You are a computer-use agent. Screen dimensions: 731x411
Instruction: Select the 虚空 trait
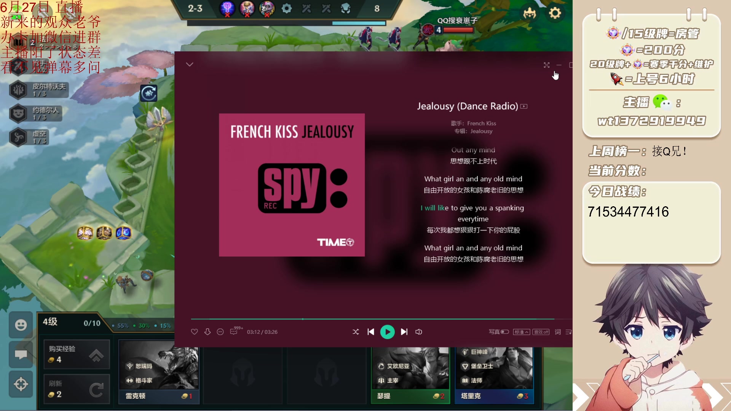tap(29, 137)
